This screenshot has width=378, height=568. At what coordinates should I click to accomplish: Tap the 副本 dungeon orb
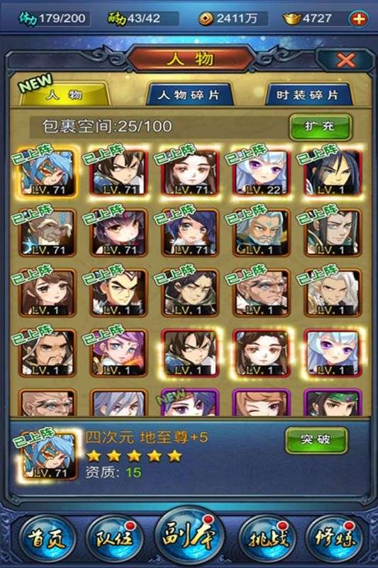(x=189, y=535)
